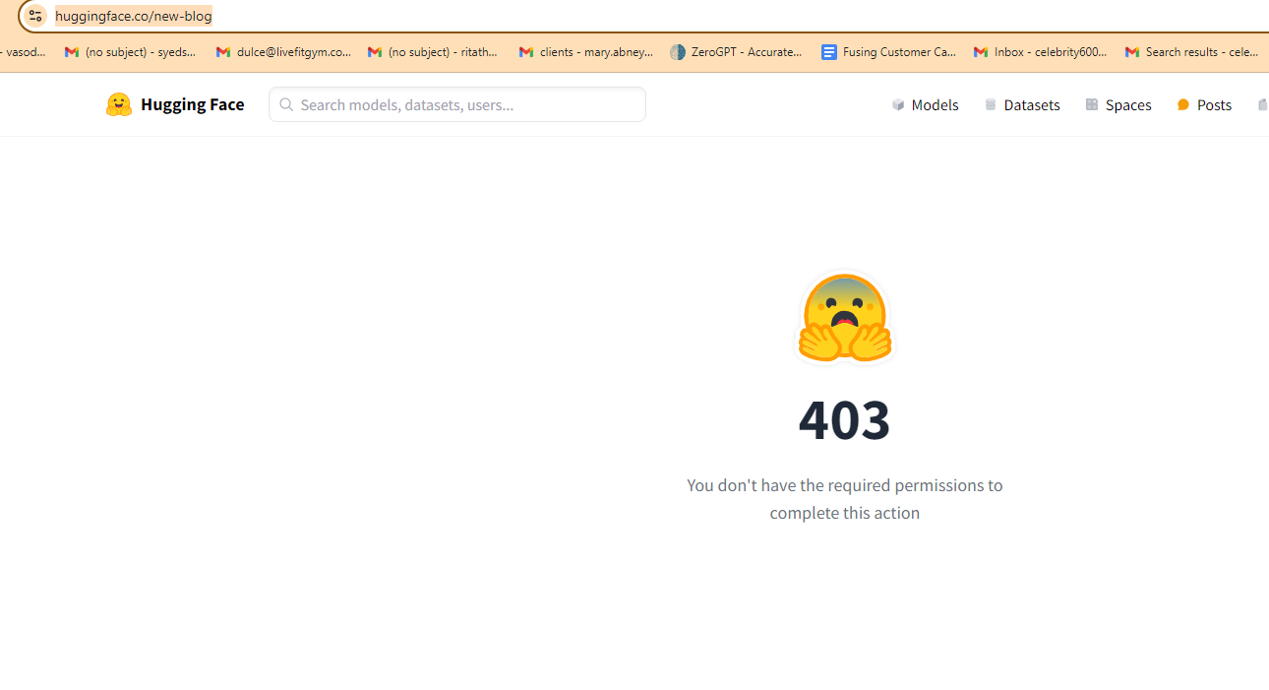
Task: Click the Hugging Face emoji logo
Action: point(119,104)
